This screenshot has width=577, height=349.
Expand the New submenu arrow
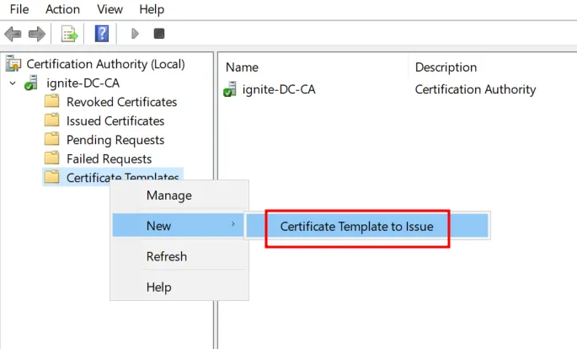[232, 225]
